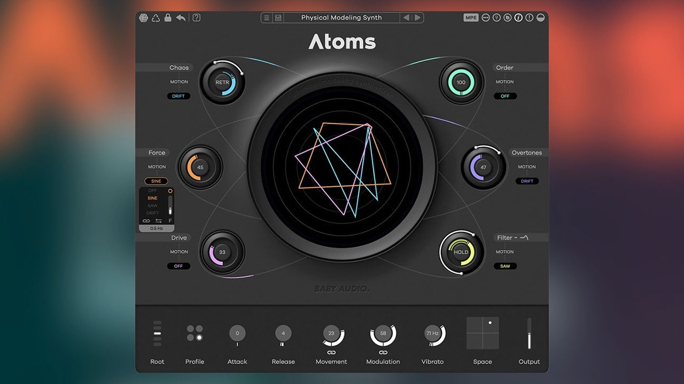684x384 pixels.
Task: Open the preset list menu icon
Action: click(267, 18)
